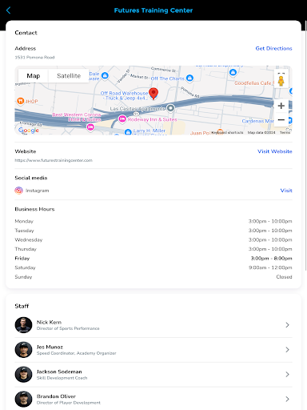Visit the Instagram profile link

coord(286,191)
